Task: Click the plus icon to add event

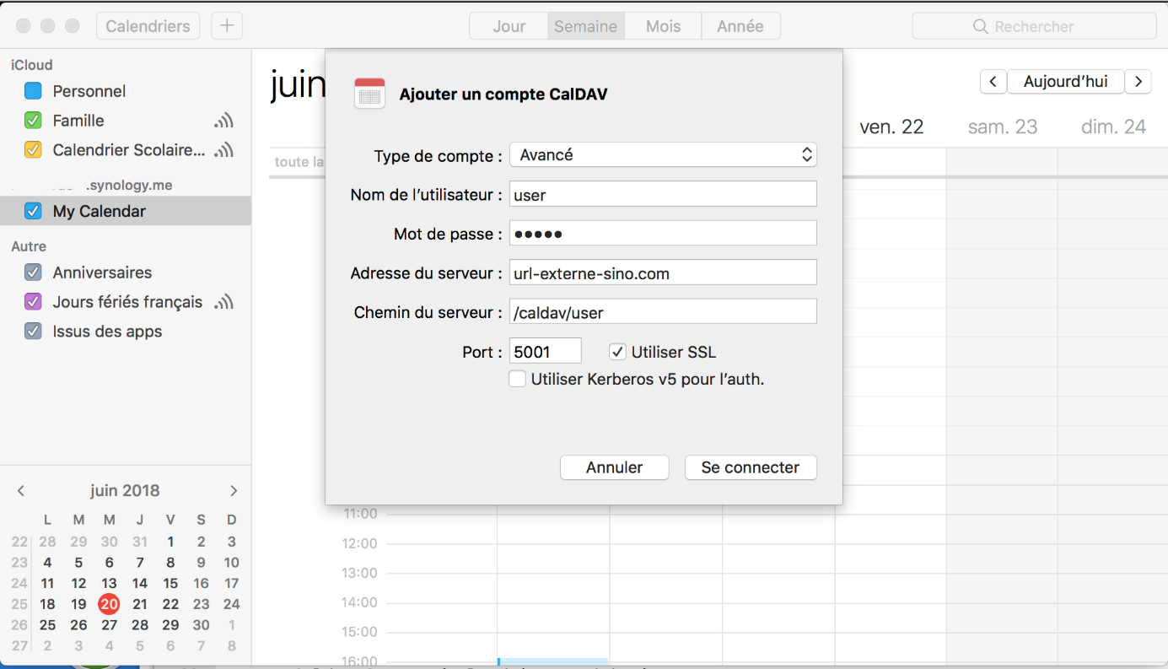Action: click(x=226, y=26)
